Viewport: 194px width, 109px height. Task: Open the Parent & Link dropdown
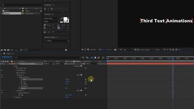click(x=92, y=64)
